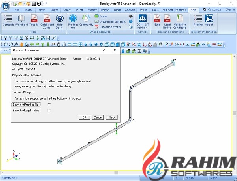Close the Program Information dialog
The image size is (237, 181).
[x=115, y=50]
